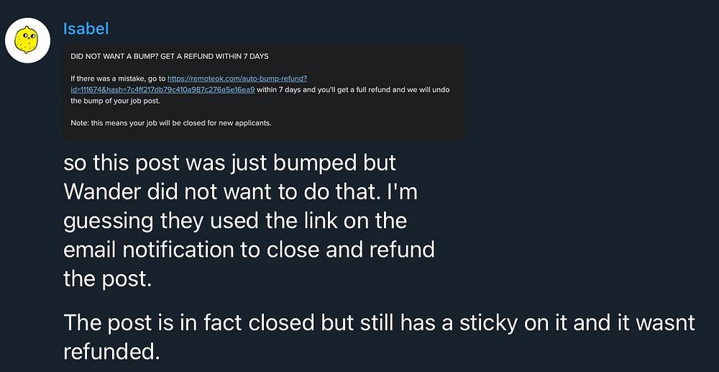Click the "email notification to close and refund" line
719x372 pixels.
click(249, 250)
